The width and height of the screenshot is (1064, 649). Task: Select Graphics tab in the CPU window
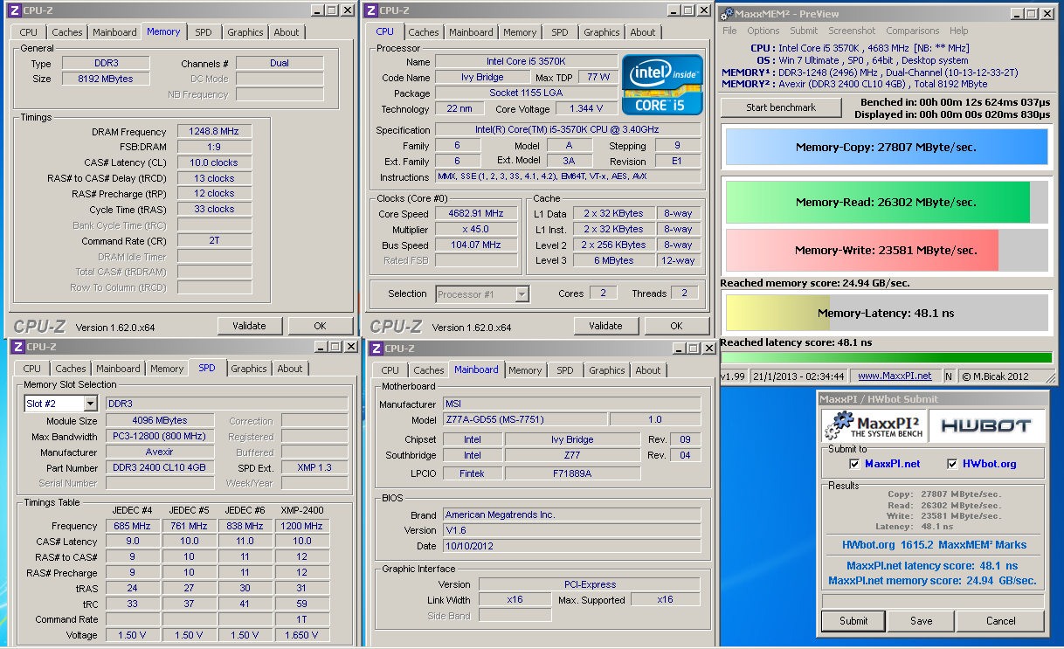click(x=602, y=32)
